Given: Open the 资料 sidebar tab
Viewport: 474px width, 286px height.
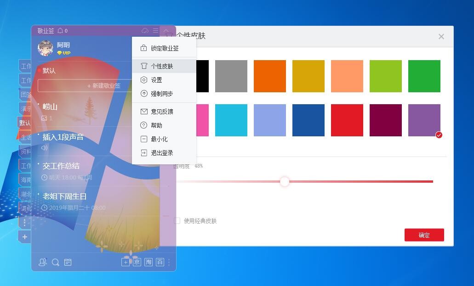Looking at the screenshot, I should click(25, 151).
